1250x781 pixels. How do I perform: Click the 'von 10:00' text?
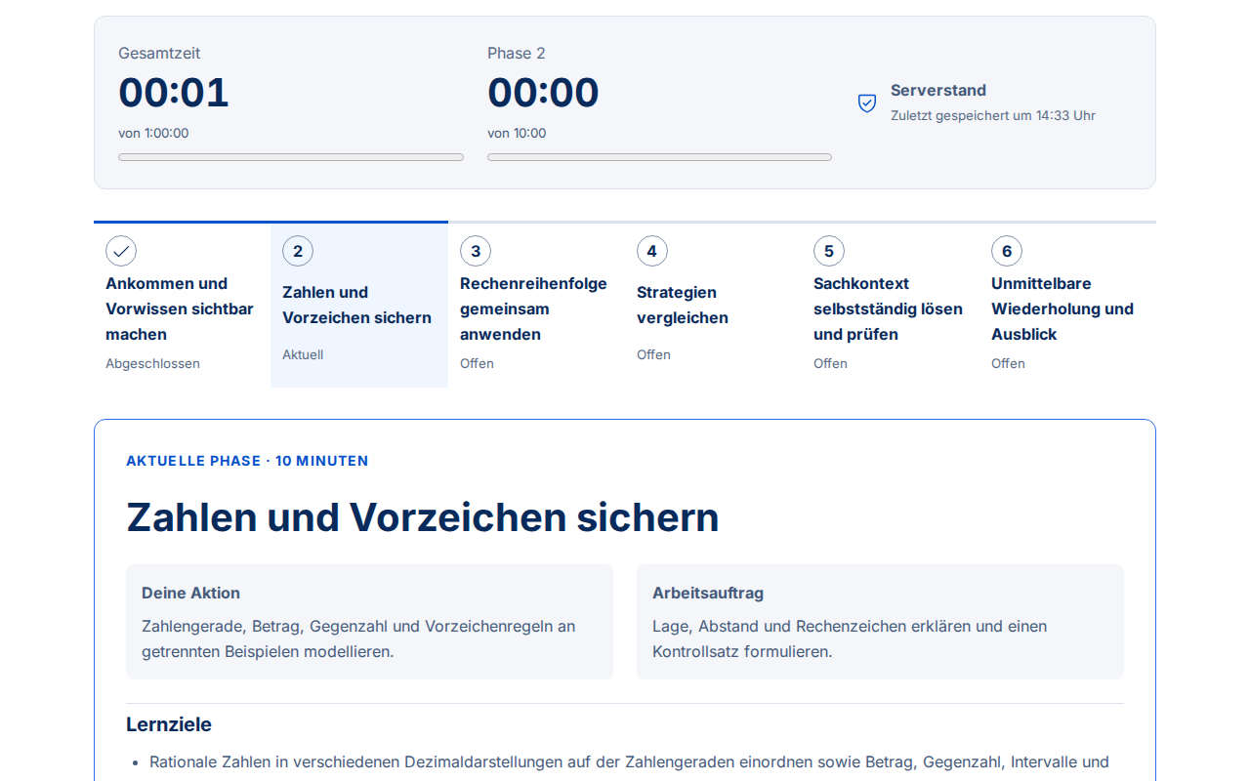[517, 133]
